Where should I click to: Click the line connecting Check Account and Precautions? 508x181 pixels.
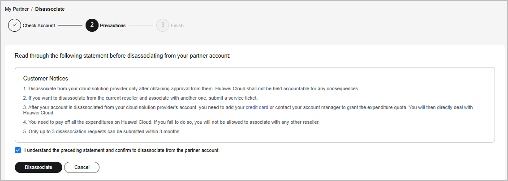coord(70,25)
